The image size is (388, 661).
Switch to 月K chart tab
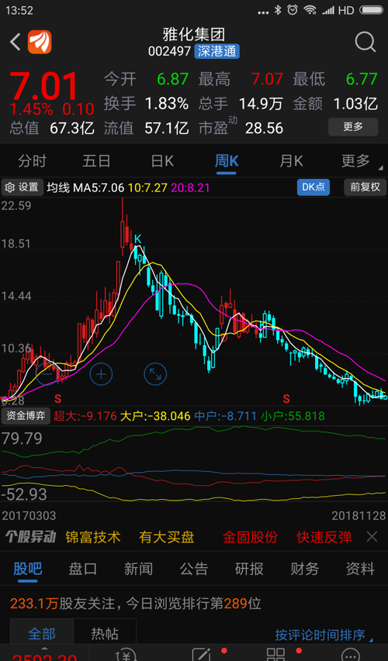(x=291, y=161)
